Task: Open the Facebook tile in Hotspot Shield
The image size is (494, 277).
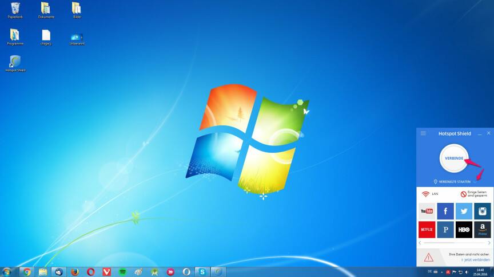Action: pos(445,211)
